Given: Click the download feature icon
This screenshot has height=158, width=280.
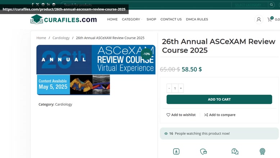Looking at the screenshot, I should (x=176, y=152).
